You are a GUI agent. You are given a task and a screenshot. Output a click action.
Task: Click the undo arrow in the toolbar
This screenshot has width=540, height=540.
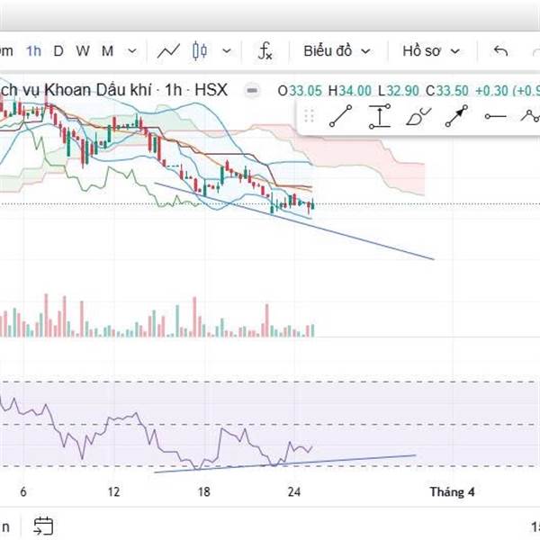[x=501, y=51]
